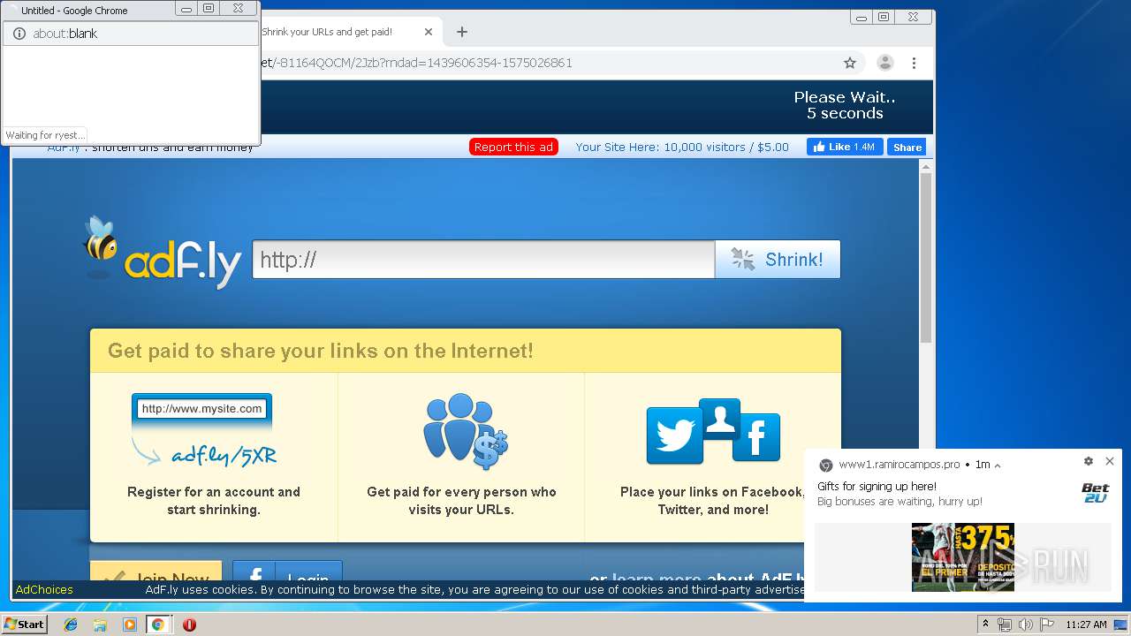Show hidden tray icons arrow
The width and height of the screenshot is (1131, 636).
point(985,625)
